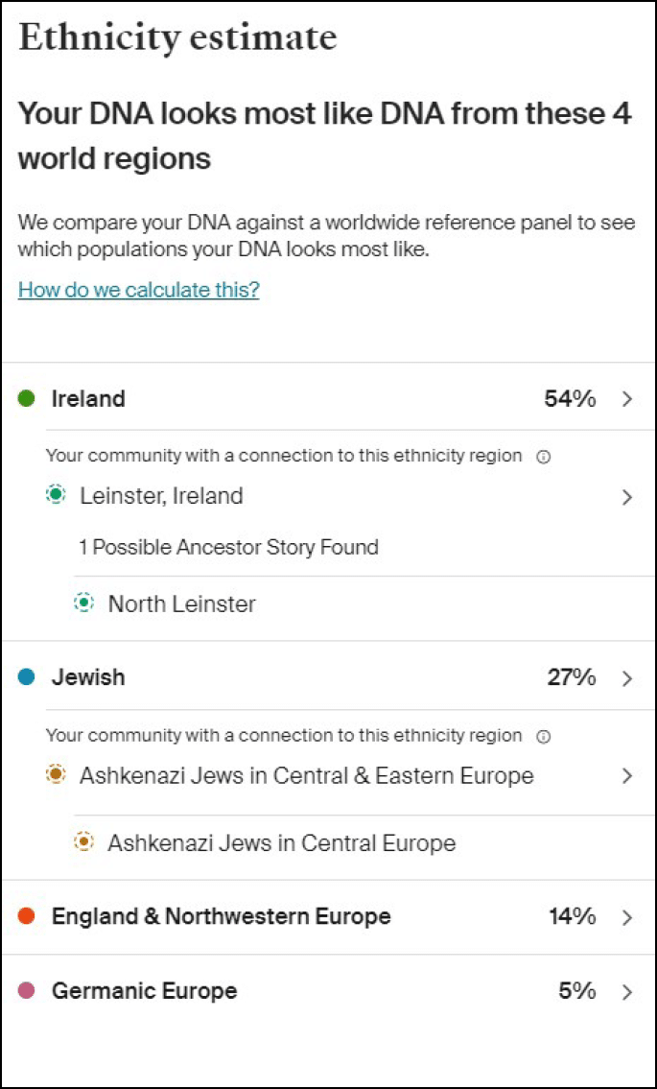This screenshot has height=1089, width=657.
Task: Select Ashkenazi Jews in Central Europe entry
Action: pyautogui.click(x=281, y=843)
